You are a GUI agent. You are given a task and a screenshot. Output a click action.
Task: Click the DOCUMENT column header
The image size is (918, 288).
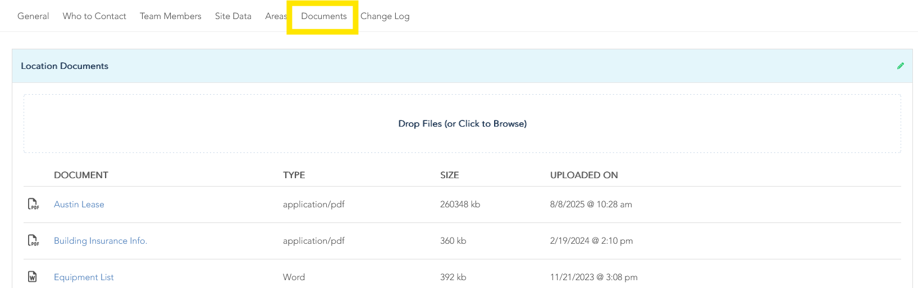tap(81, 175)
